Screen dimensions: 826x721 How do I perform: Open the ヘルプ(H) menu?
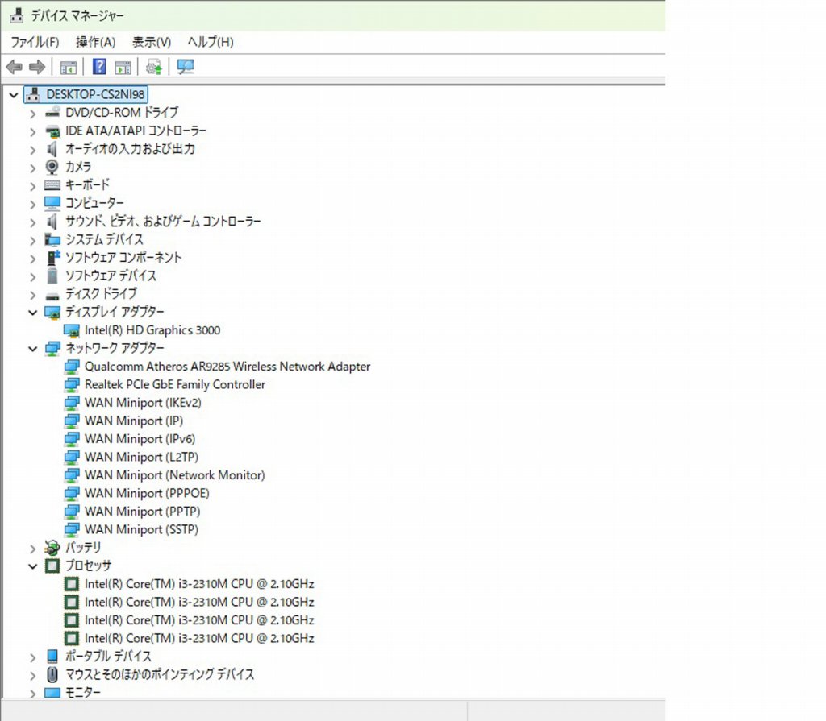(x=211, y=42)
